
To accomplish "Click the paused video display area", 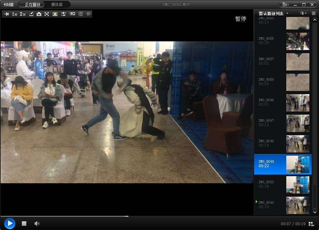I will pos(127,112).
